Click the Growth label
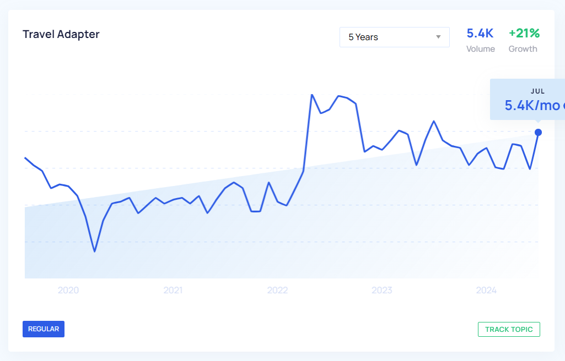This screenshot has width=565, height=361. pyautogui.click(x=523, y=49)
